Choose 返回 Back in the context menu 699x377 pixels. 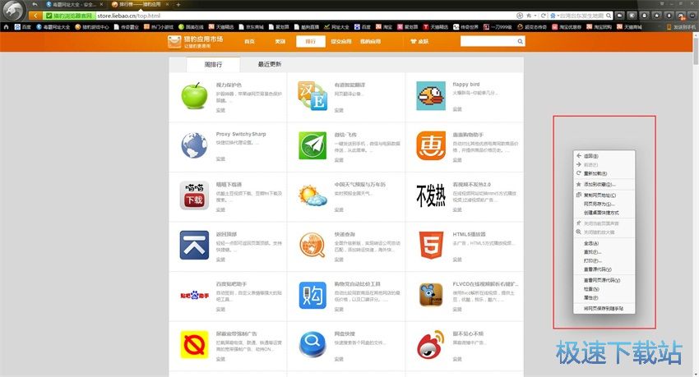click(604, 156)
